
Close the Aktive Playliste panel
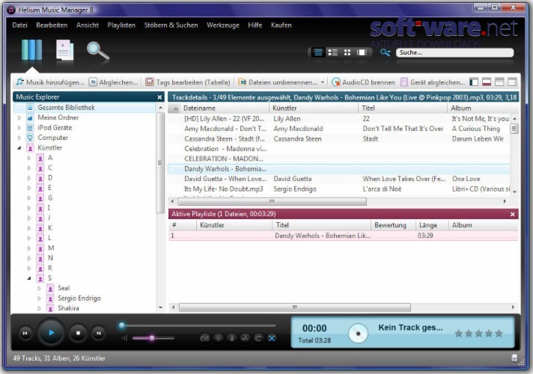513,215
